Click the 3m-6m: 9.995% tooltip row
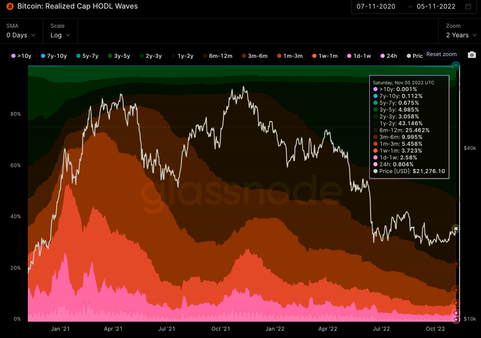Image resolution: width=481 pixels, height=338 pixels. 398,137
